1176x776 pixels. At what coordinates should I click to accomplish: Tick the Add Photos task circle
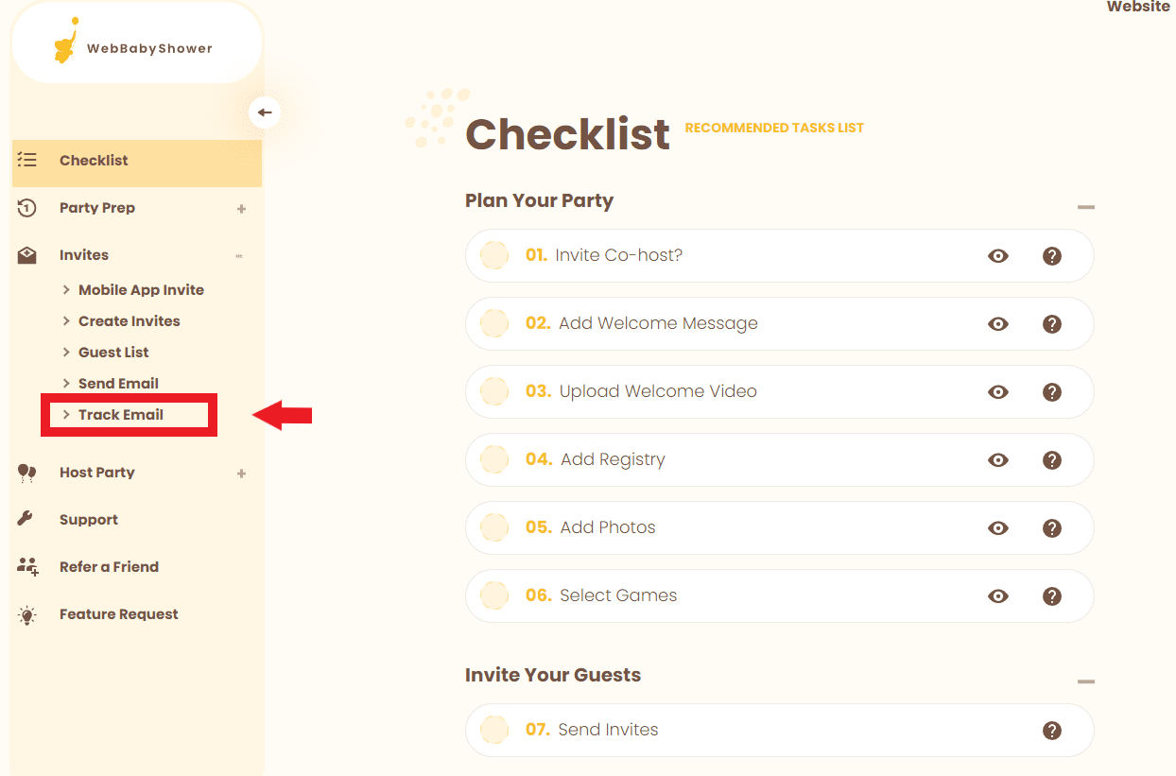[x=494, y=527]
